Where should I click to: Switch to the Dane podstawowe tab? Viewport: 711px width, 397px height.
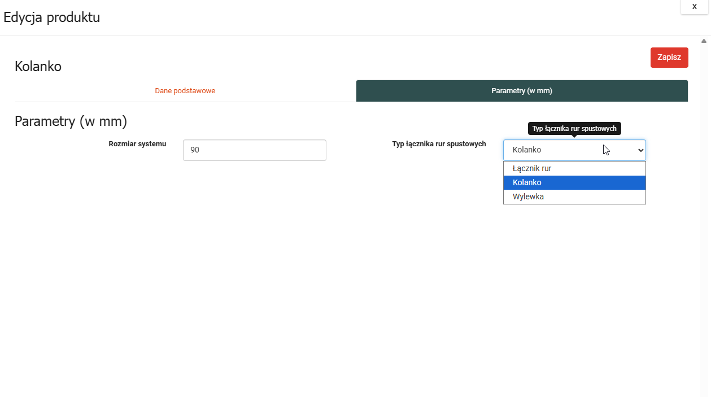tap(185, 91)
